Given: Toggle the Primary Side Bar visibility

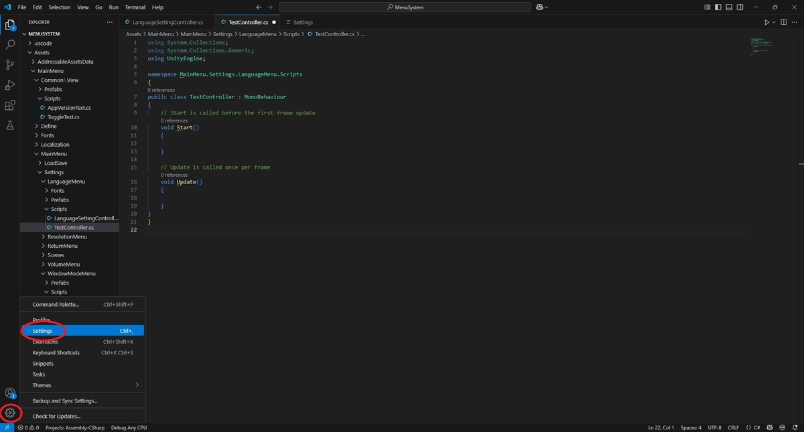Looking at the screenshot, I should point(718,7).
